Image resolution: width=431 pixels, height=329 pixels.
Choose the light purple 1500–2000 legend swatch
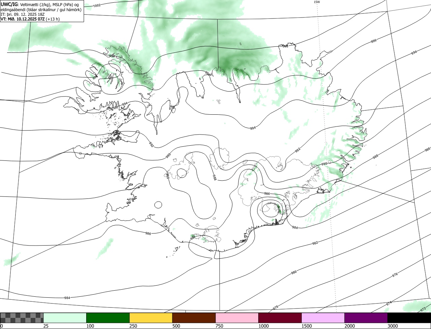tap(323, 318)
